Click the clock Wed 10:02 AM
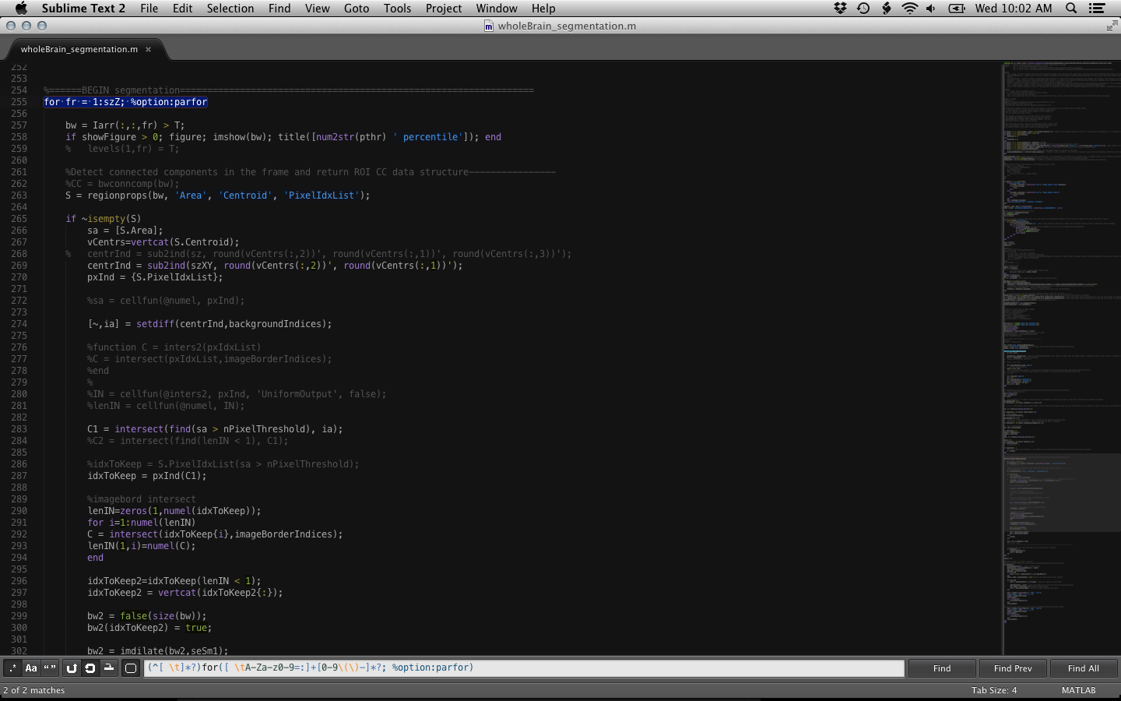 [x=1014, y=8]
